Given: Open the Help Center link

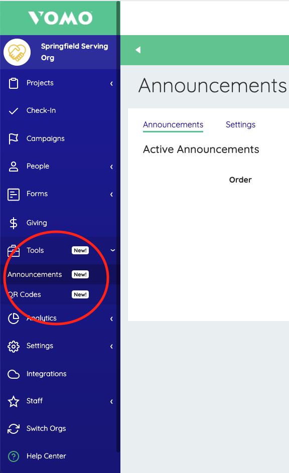Looking at the screenshot, I should [46, 456].
